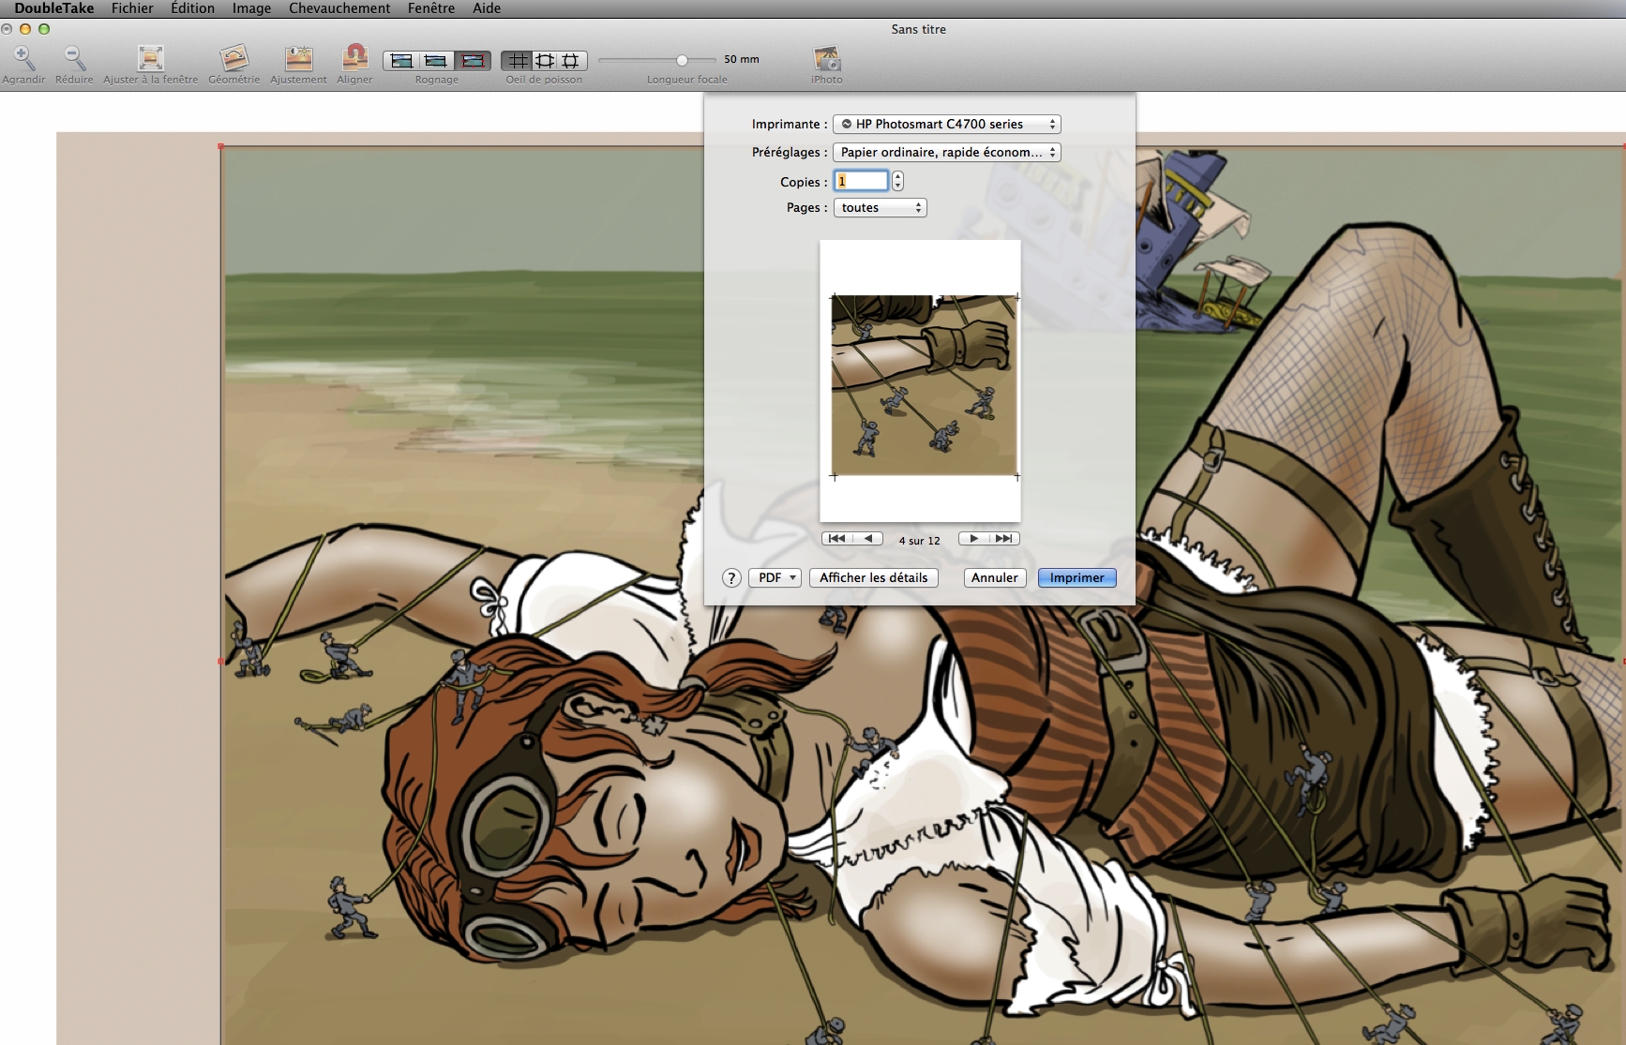Click the Copies stepper arrows
The height and width of the screenshot is (1045, 1626).
(897, 181)
